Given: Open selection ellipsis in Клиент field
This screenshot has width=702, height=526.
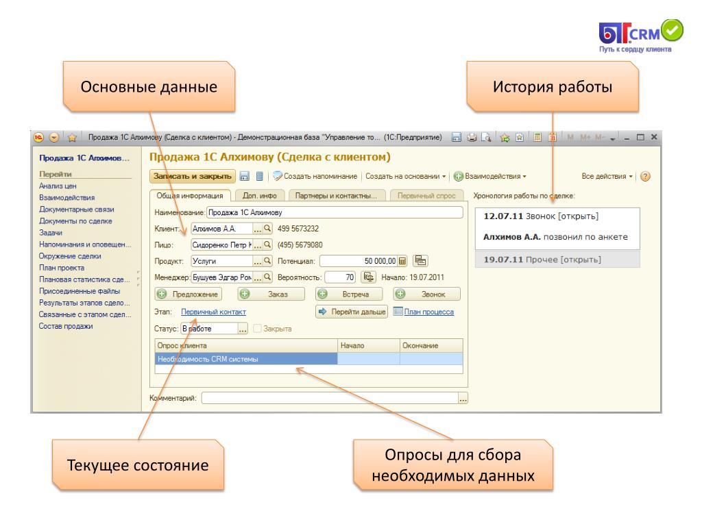Looking at the screenshot, I should click(x=258, y=229).
